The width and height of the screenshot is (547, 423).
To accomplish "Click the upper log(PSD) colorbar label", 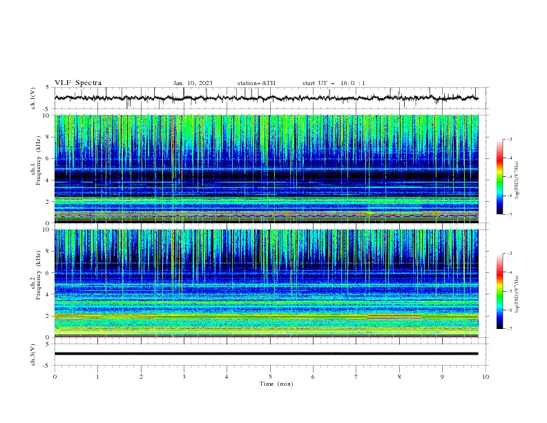I will tap(517, 180).
